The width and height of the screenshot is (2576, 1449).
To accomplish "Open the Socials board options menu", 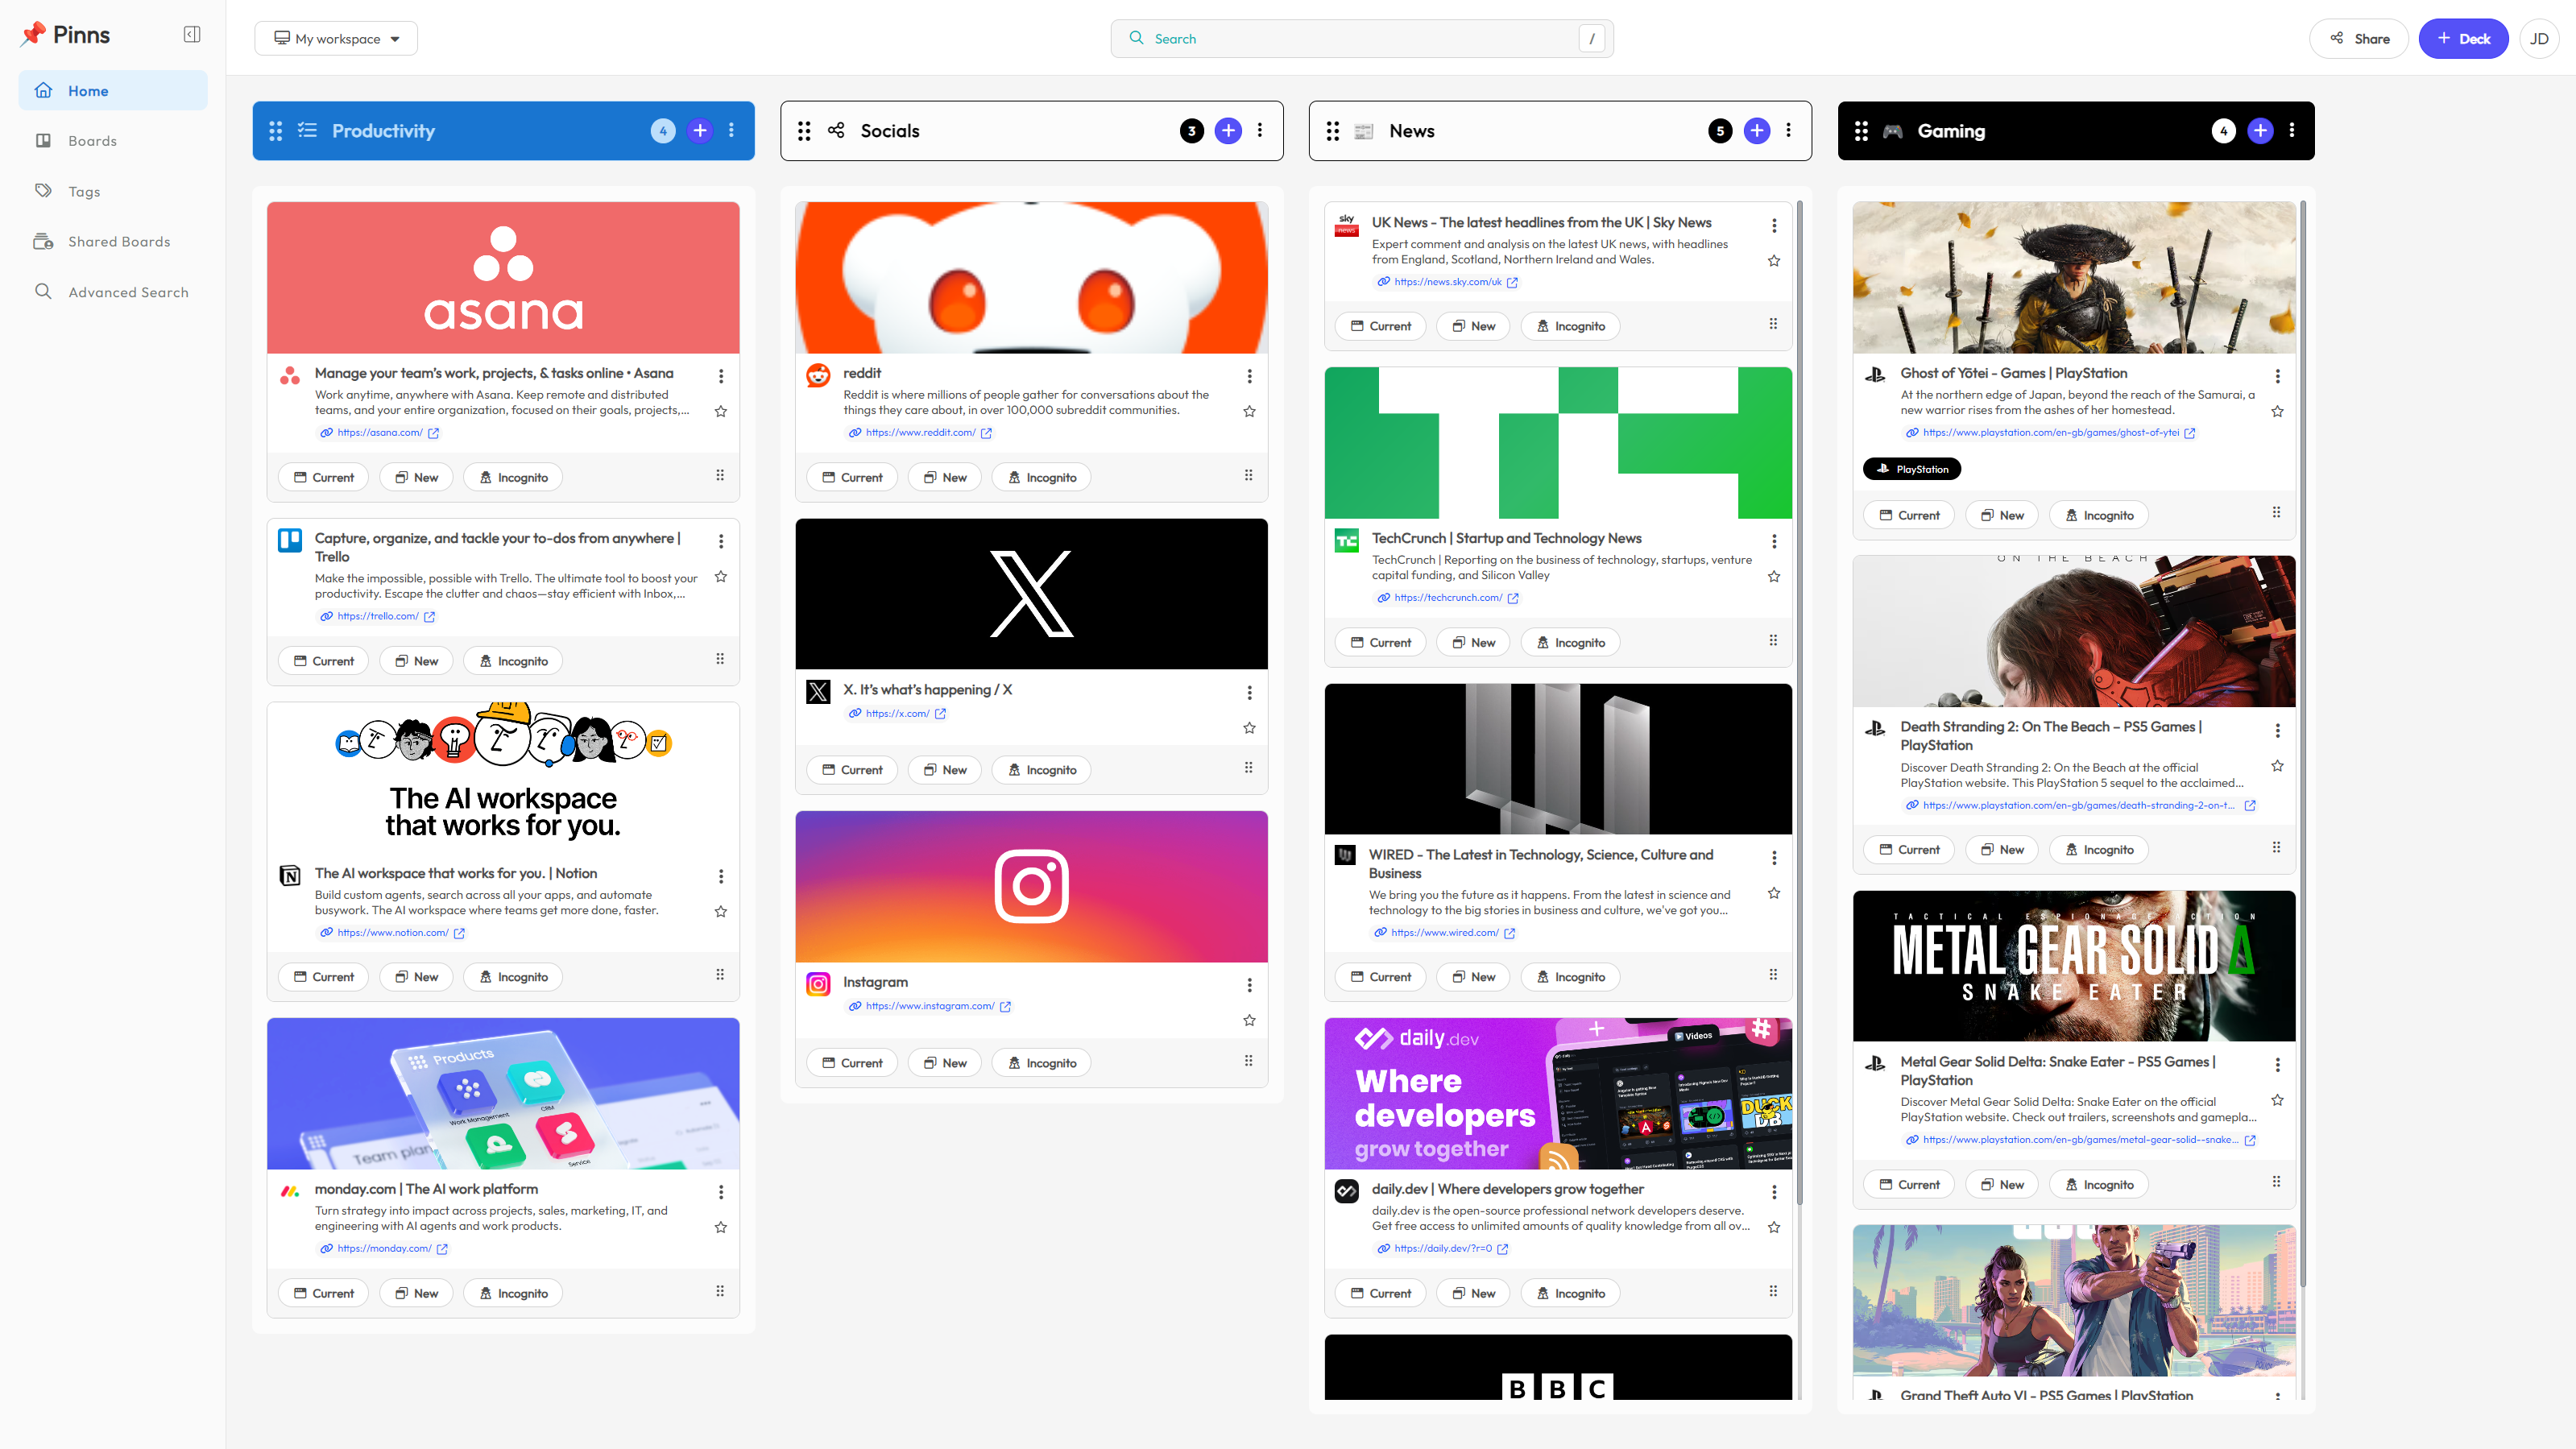I will (1260, 130).
